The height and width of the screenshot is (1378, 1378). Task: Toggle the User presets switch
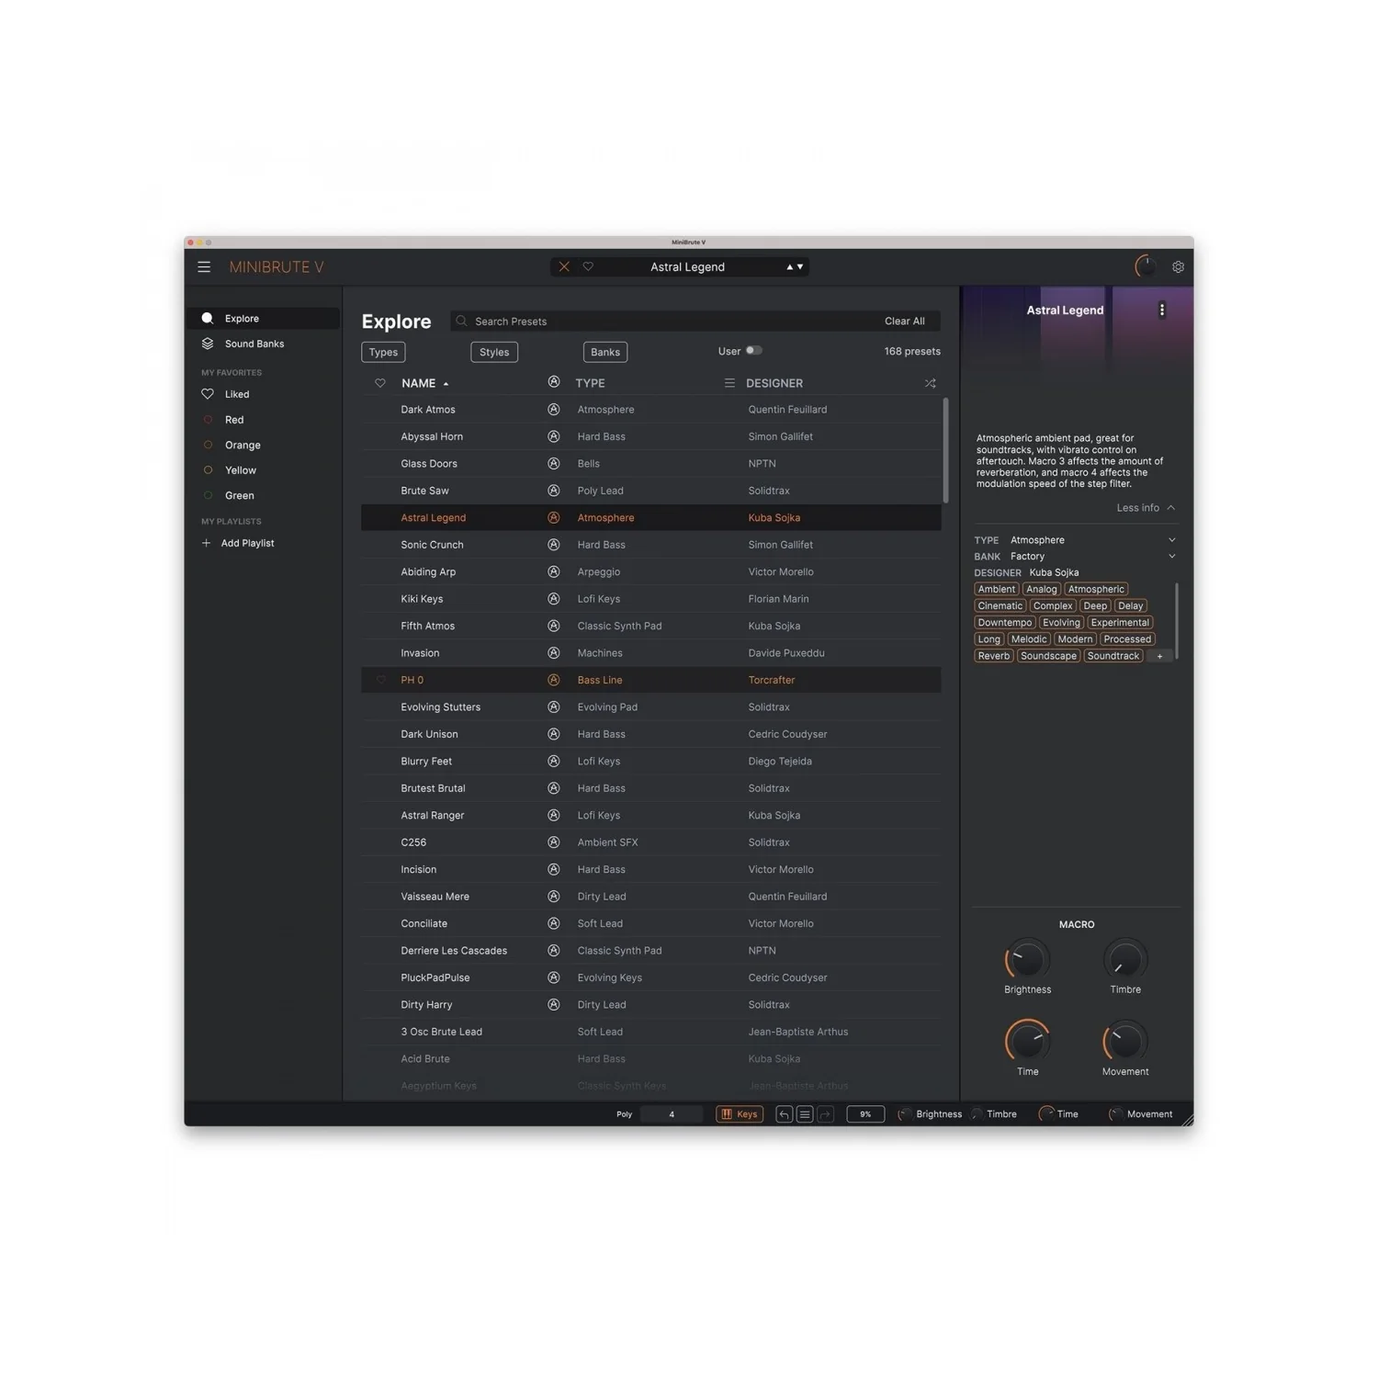point(754,351)
